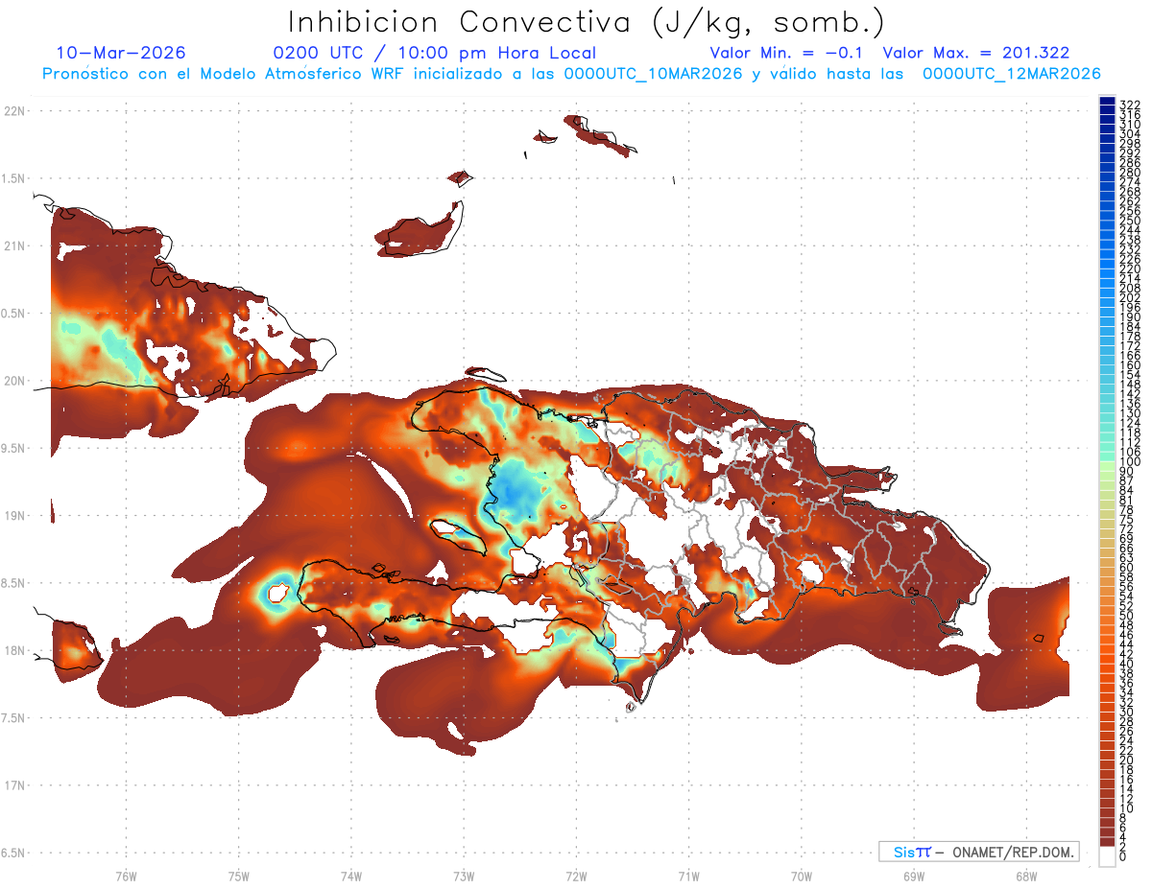Click the title 'Inhibicion Convectiva (J/kg, somb.)'
The height and width of the screenshot is (889, 1152).
(587, 22)
